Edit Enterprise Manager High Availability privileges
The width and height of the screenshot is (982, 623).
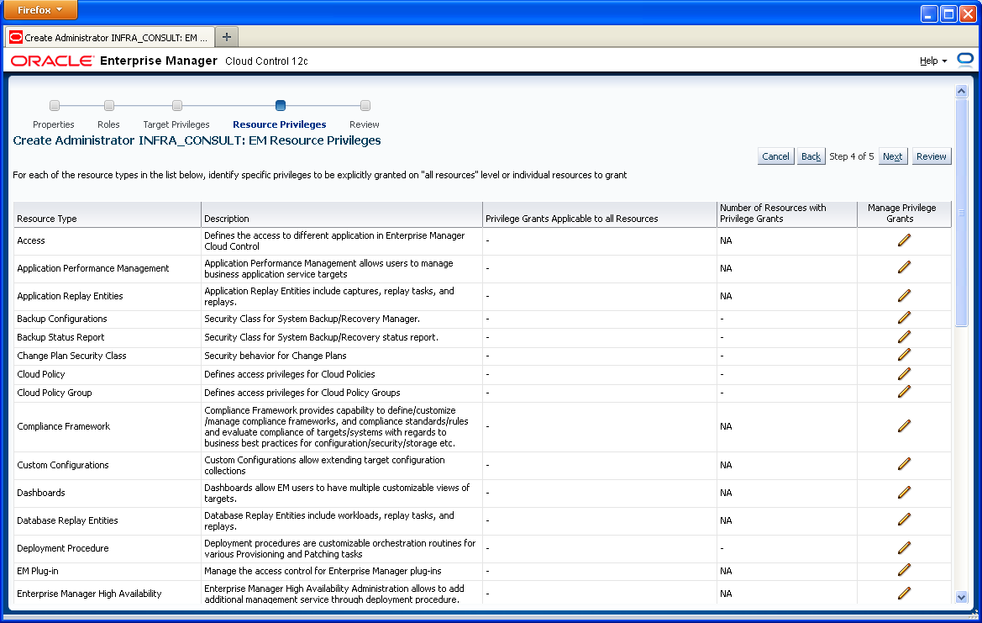tap(904, 594)
